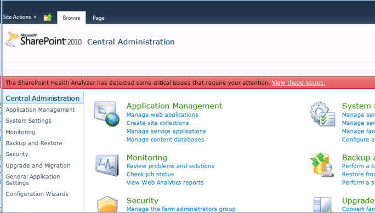The image size is (375, 213).
Task: Open the Central Administration title link
Action: [131, 42]
